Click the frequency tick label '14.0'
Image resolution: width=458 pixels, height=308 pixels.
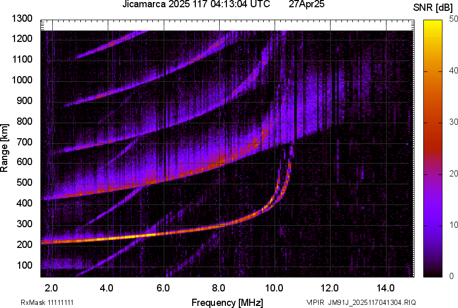coord(385,288)
